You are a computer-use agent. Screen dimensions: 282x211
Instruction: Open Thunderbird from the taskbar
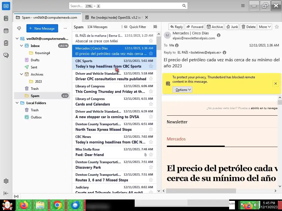pos(75,205)
